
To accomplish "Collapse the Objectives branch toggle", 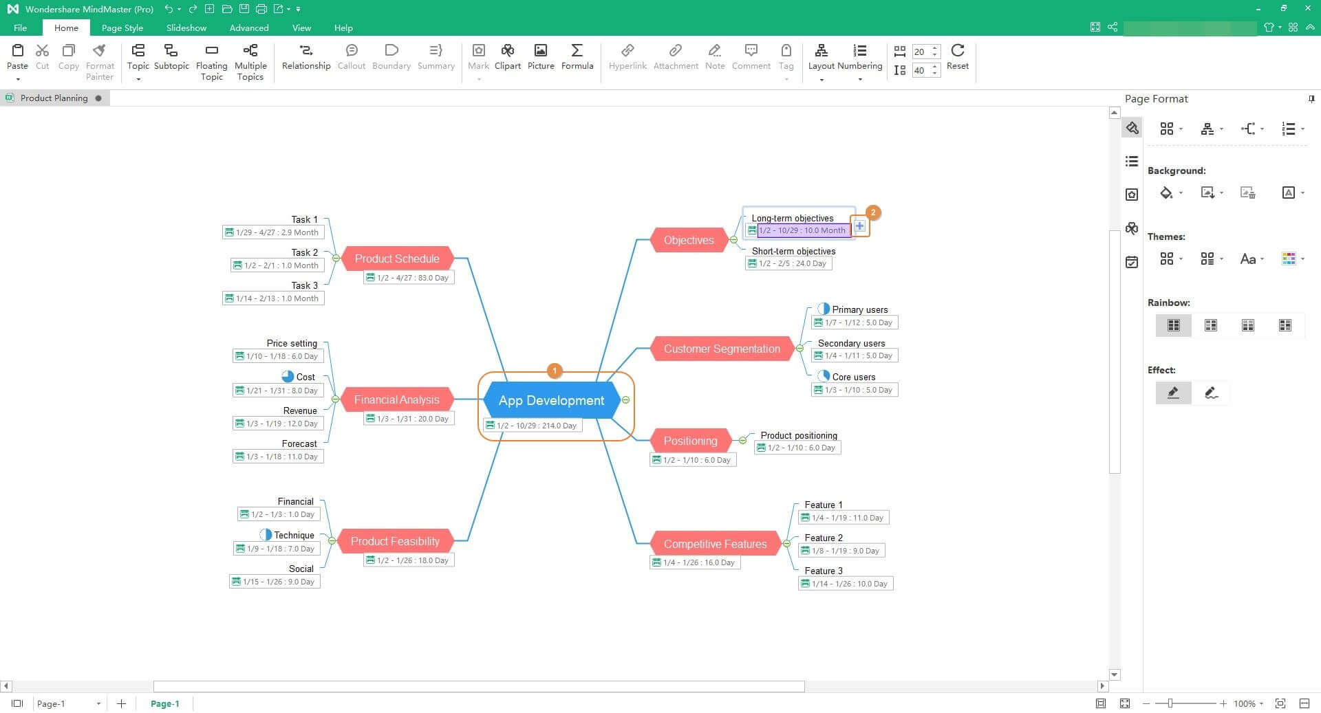I will (733, 240).
